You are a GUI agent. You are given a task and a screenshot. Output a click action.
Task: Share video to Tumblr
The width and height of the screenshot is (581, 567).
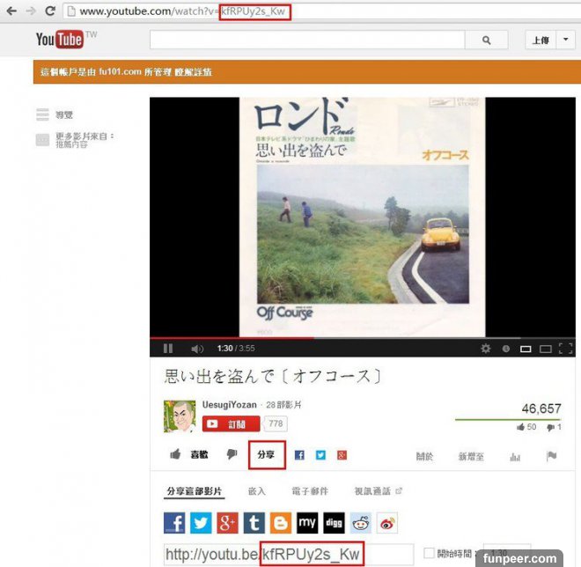click(x=254, y=523)
